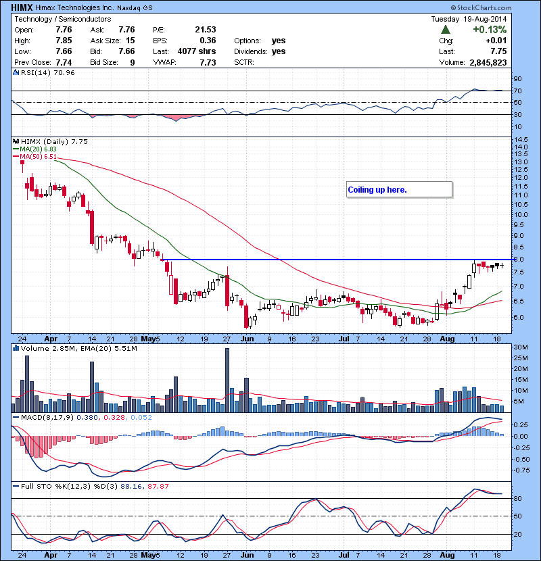Click the Nasdaq GS exchange label
The image size is (541, 561).
(x=135, y=8)
